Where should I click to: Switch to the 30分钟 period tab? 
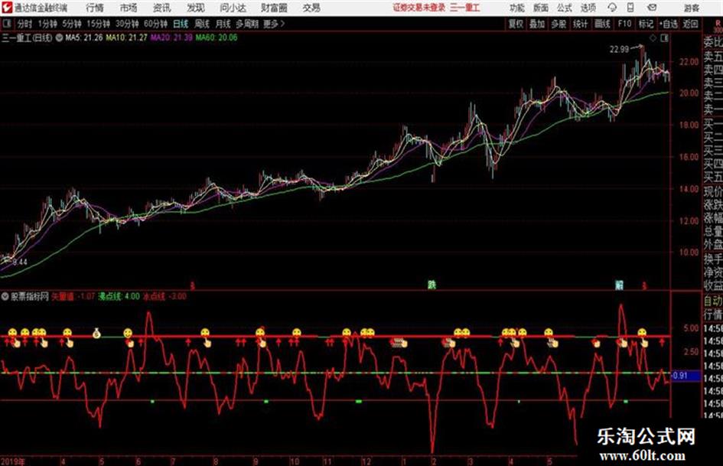(127, 24)
